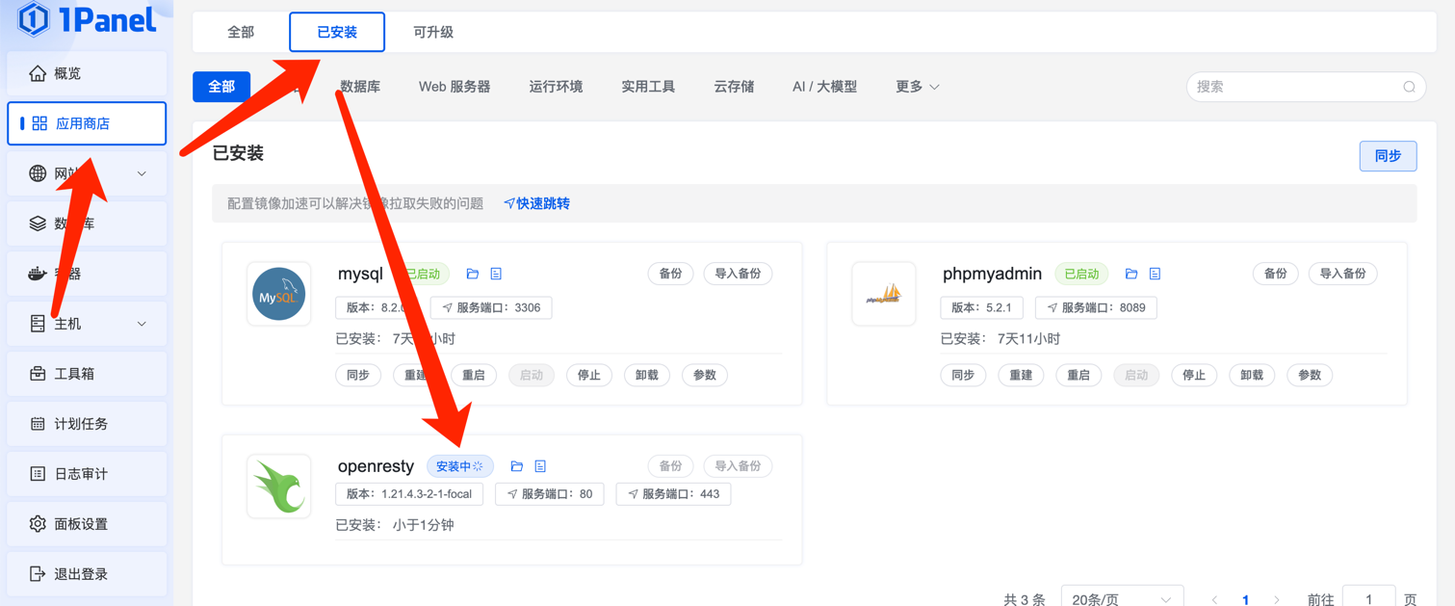This screenshot has height=606, width=1455.
Task: Click the 同步 button at top right
Action: click(x=1387, y=156)
